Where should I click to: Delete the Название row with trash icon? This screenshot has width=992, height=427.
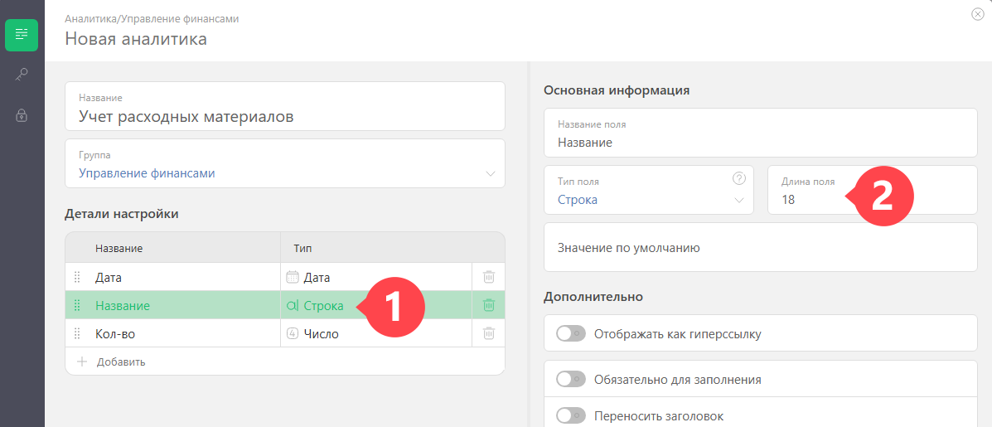488,305
